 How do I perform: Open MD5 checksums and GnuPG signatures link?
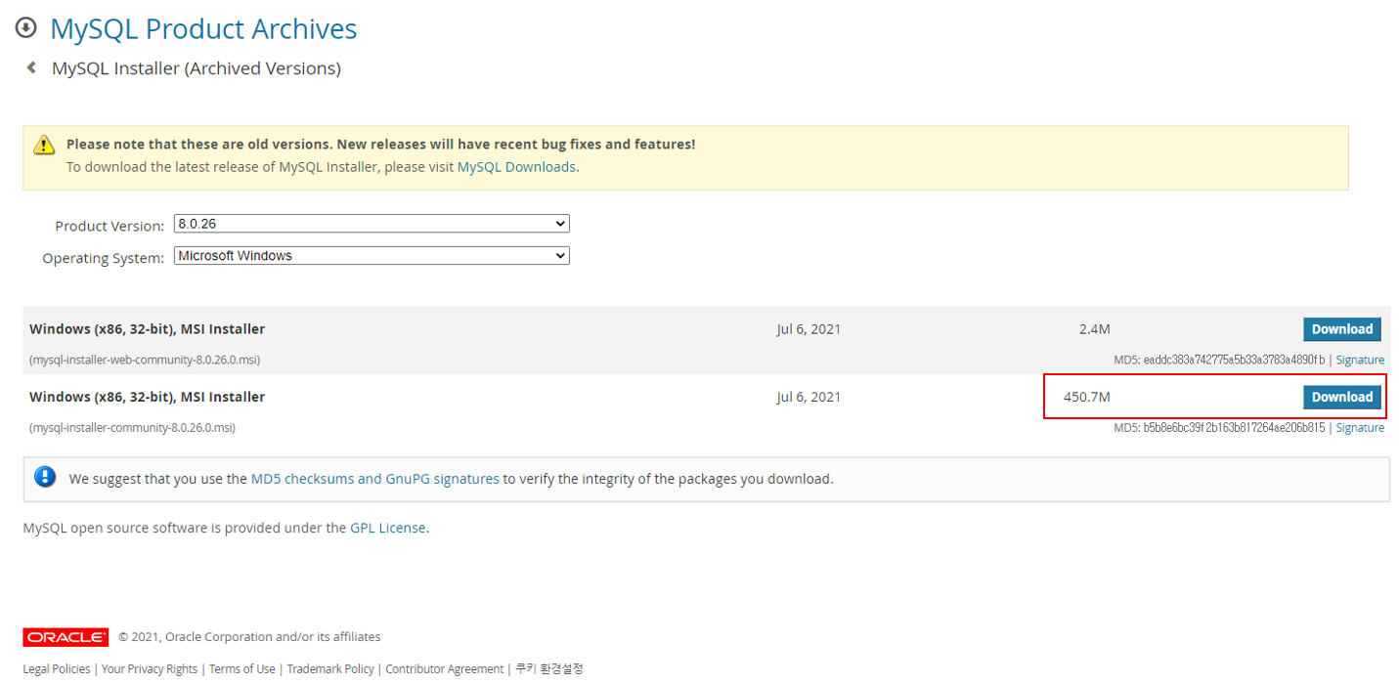click(375, 479)
